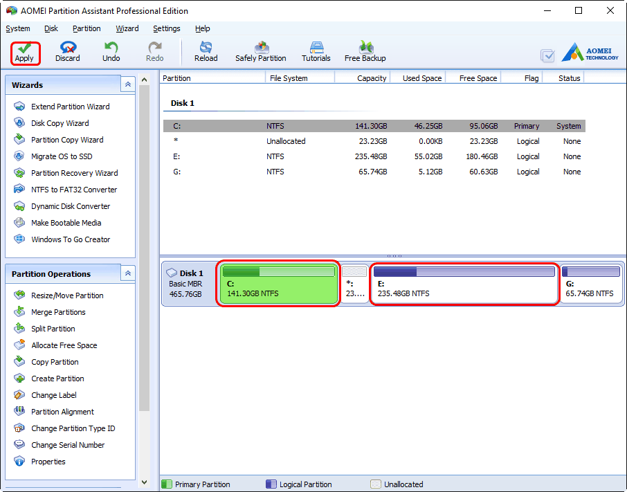The height and width of the screenshot is (492, 627).
Task: Collapse the Wizards panel
Action: [128, 84]
